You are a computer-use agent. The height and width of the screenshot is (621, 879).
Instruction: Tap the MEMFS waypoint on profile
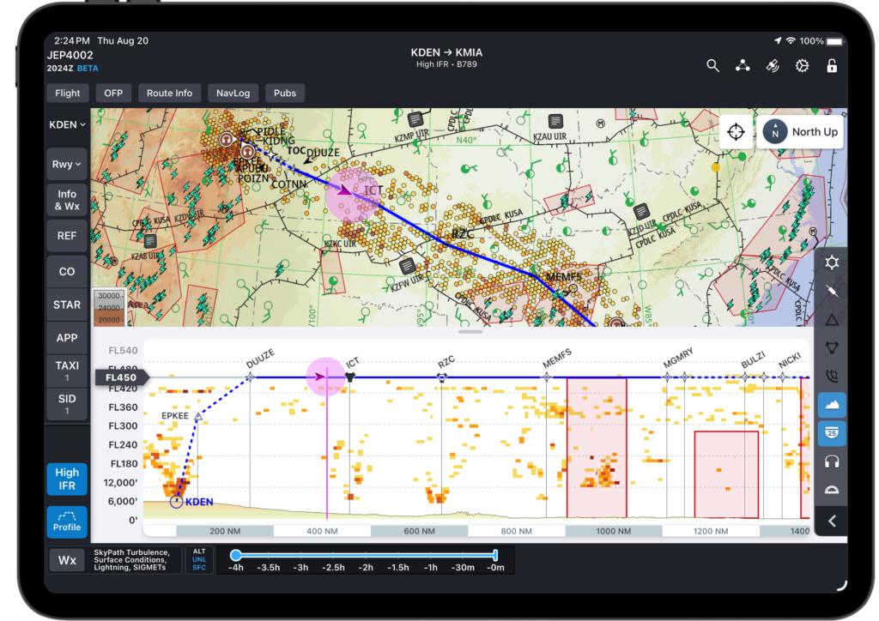547,377
